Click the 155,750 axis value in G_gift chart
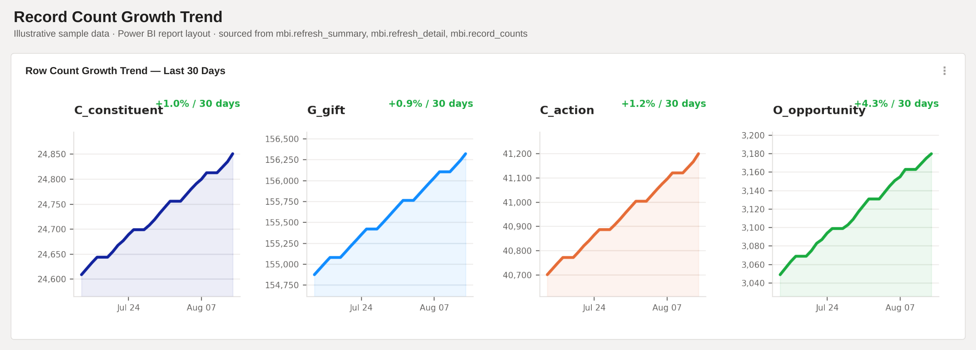The width and height of the screenshot is (976, 350). (282, 201)
